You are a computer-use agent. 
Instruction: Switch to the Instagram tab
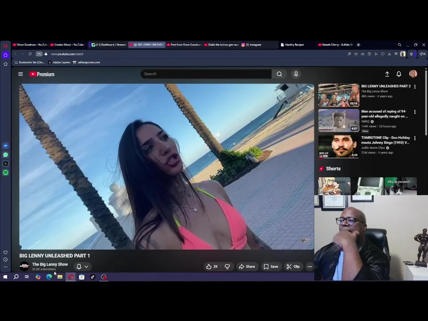click(259, 45)
